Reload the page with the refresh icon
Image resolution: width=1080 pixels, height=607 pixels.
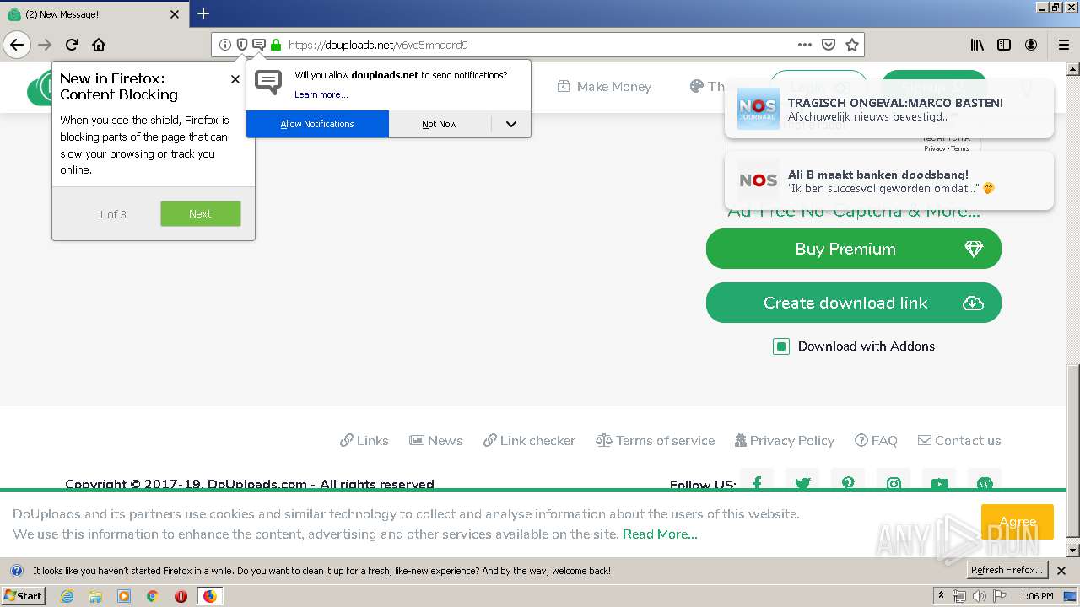pos(72,45)
